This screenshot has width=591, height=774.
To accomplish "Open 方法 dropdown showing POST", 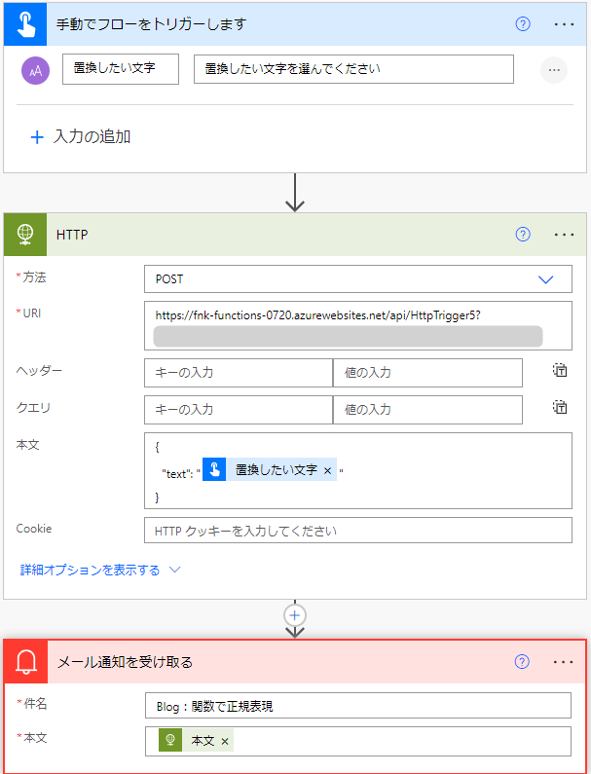I will 358,278.
